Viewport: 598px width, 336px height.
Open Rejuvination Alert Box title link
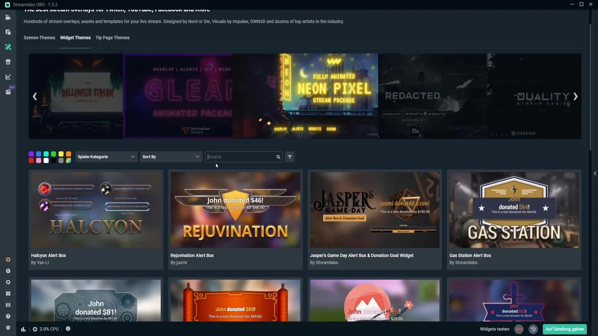tap(192, 255)
